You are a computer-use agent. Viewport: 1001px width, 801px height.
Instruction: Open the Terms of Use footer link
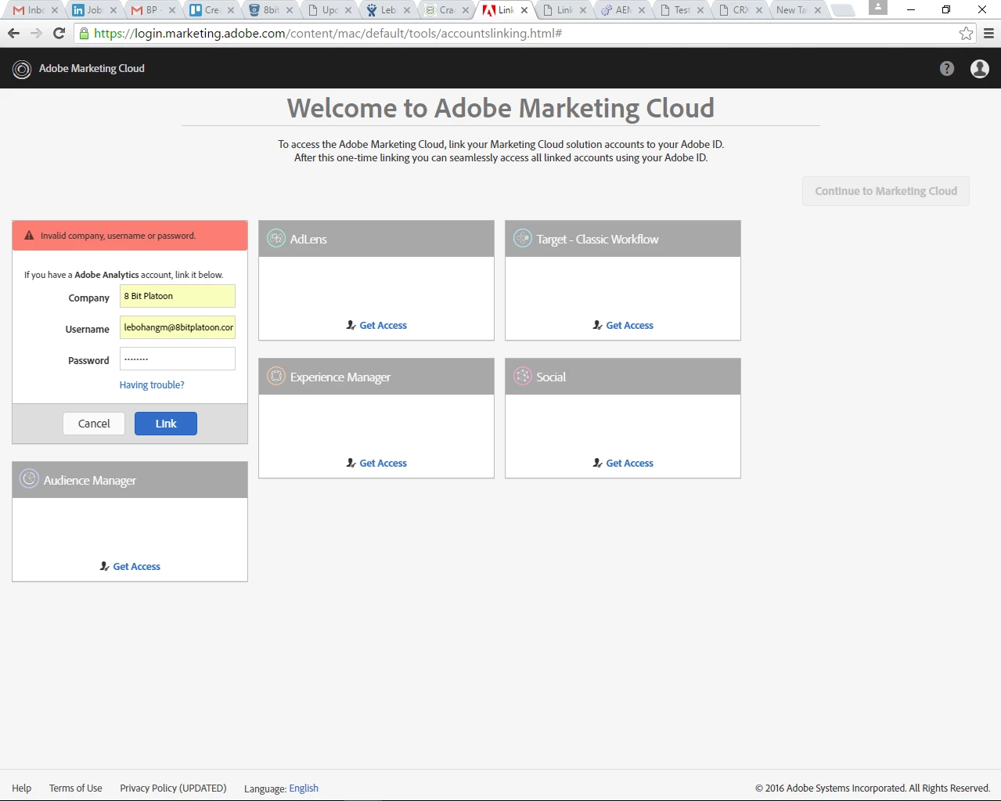point(76,788)
